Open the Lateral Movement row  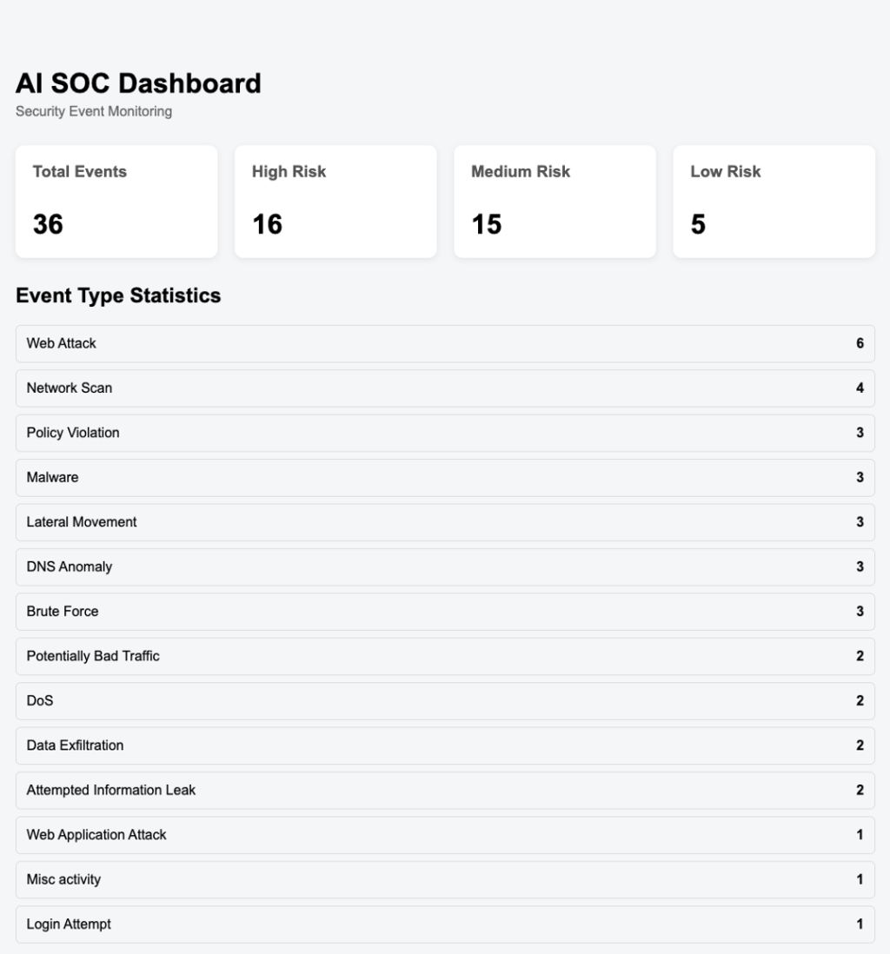click(x=445, y=522)
